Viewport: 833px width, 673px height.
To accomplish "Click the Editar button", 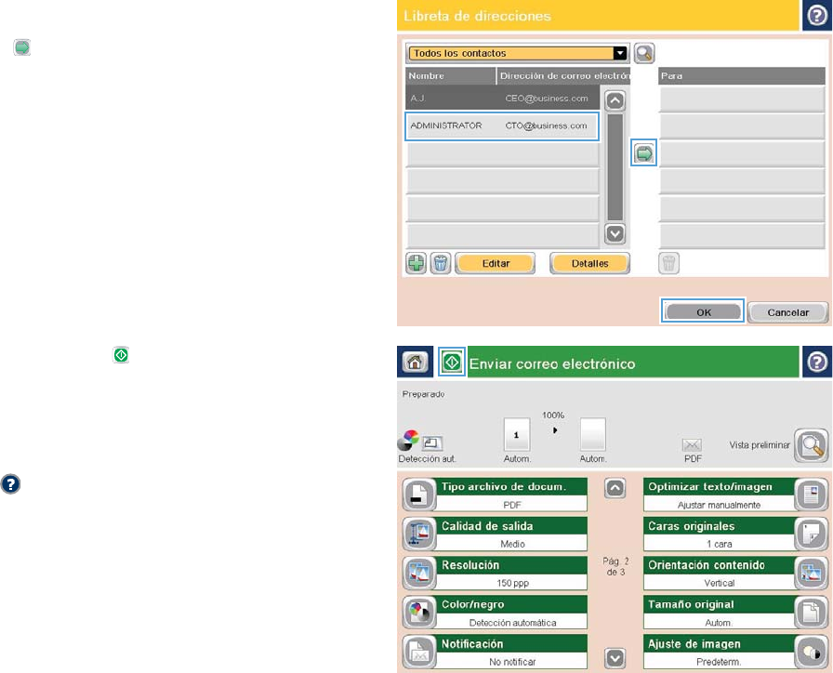I will point(496,263).
